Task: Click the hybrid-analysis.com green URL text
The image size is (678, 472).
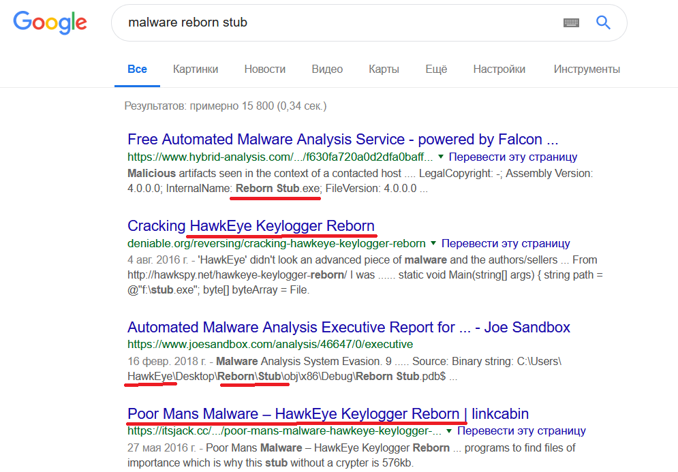Action: point(280,157)
